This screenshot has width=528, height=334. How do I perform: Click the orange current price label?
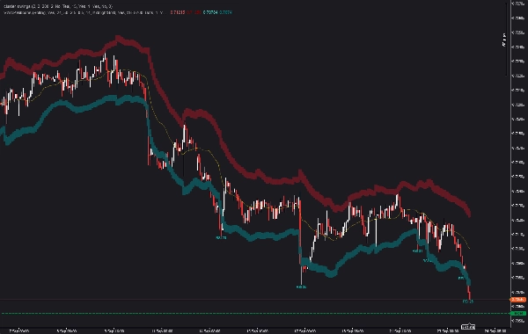pos(518,300)
